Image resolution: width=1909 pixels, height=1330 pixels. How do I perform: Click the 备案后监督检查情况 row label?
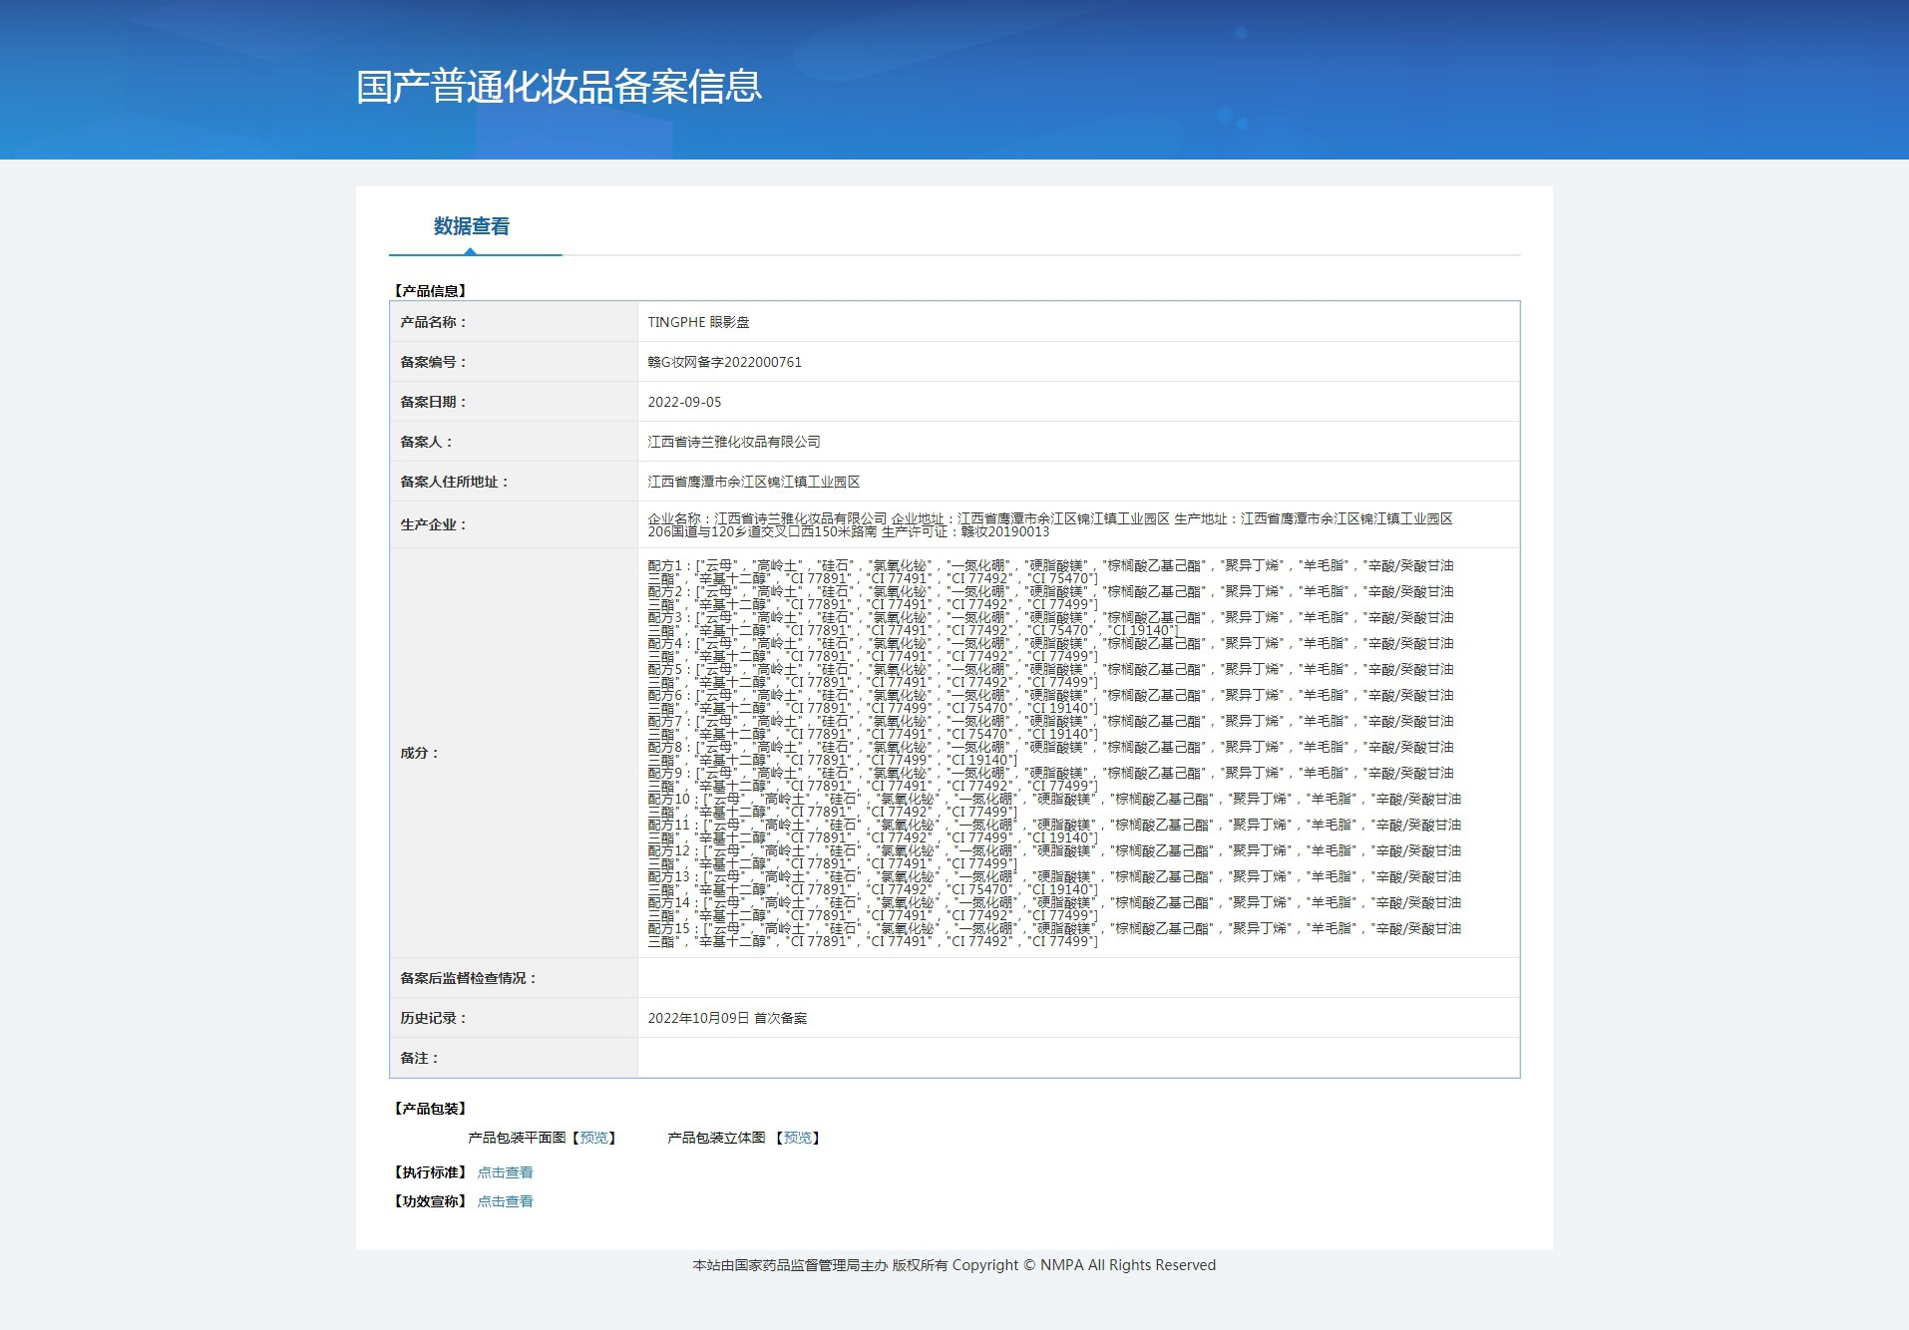(469, 978)
